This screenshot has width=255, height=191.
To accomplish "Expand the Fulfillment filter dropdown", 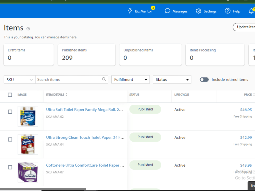I will pos(131,79).
